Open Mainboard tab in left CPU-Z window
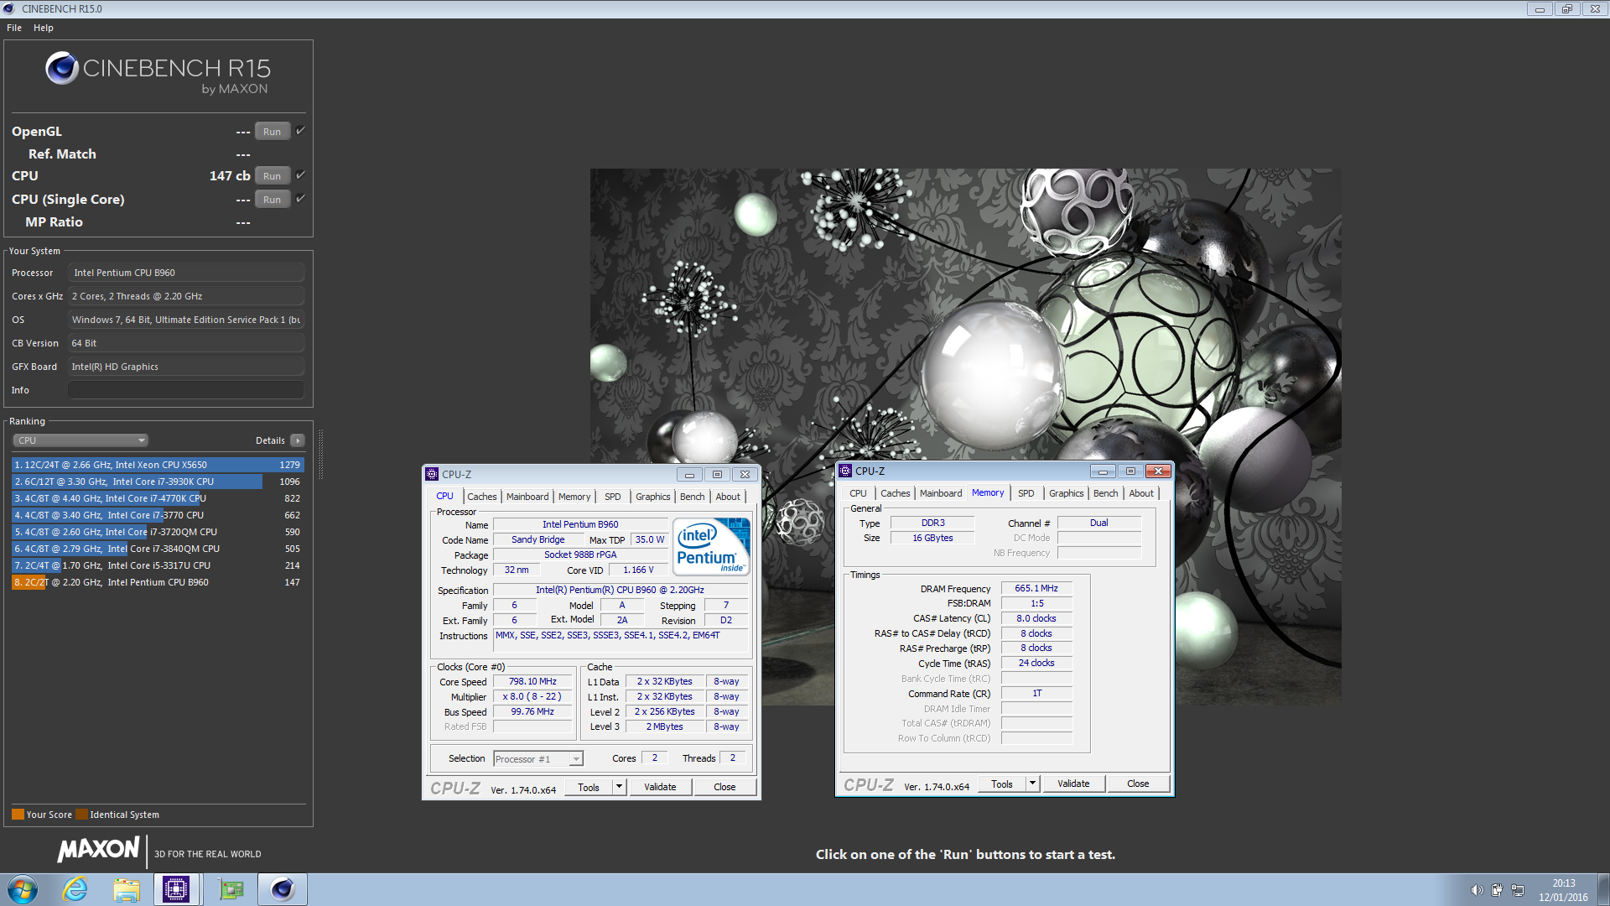The image size is (1610, 906). tap(527, 497)
